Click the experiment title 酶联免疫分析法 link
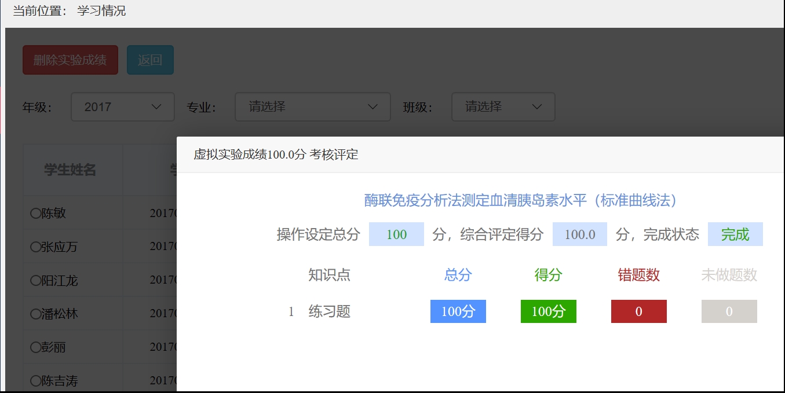The image size is (785, 393). pos(520,200)
